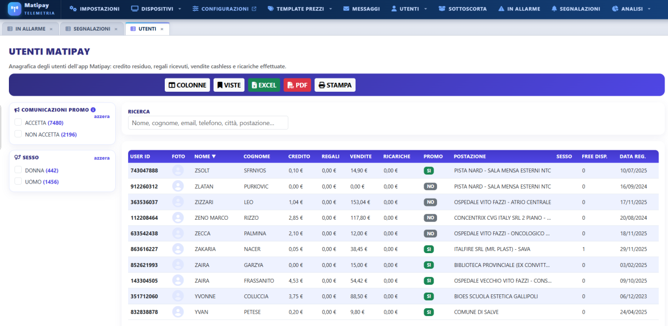
Task: Click Yvonne Coluccia avatar icon
Action: 178,296
